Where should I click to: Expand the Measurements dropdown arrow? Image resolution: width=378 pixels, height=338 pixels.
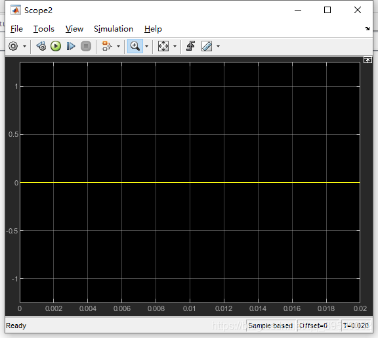click(x=218, y=46)
